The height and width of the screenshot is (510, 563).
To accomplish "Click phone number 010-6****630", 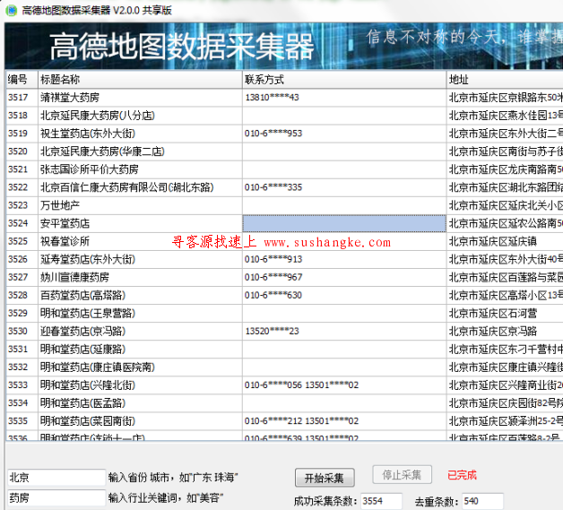I will [273, 295].
